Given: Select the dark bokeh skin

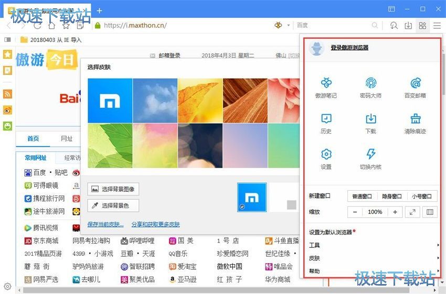Looking at the screenshot, I should point(200,146).
